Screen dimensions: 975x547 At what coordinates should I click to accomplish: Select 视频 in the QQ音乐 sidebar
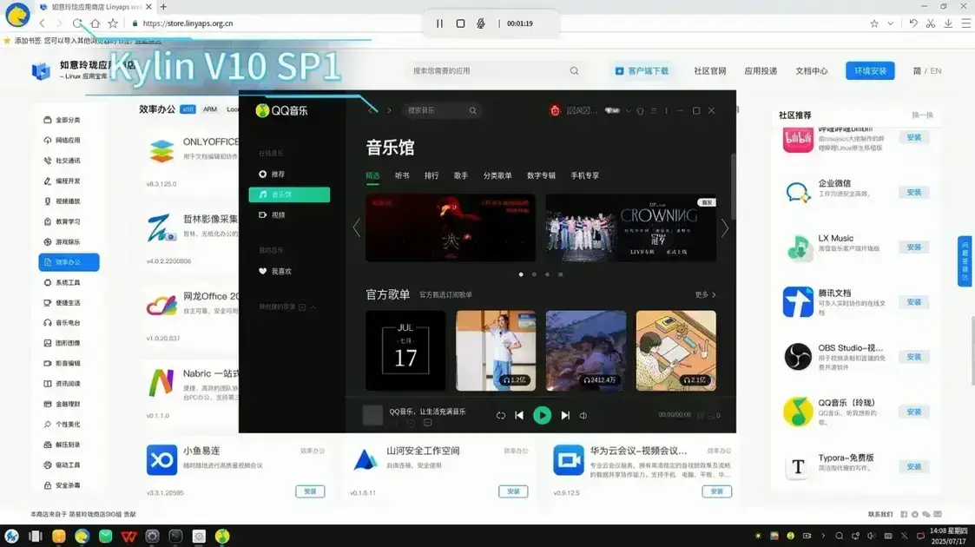[272, 215]
